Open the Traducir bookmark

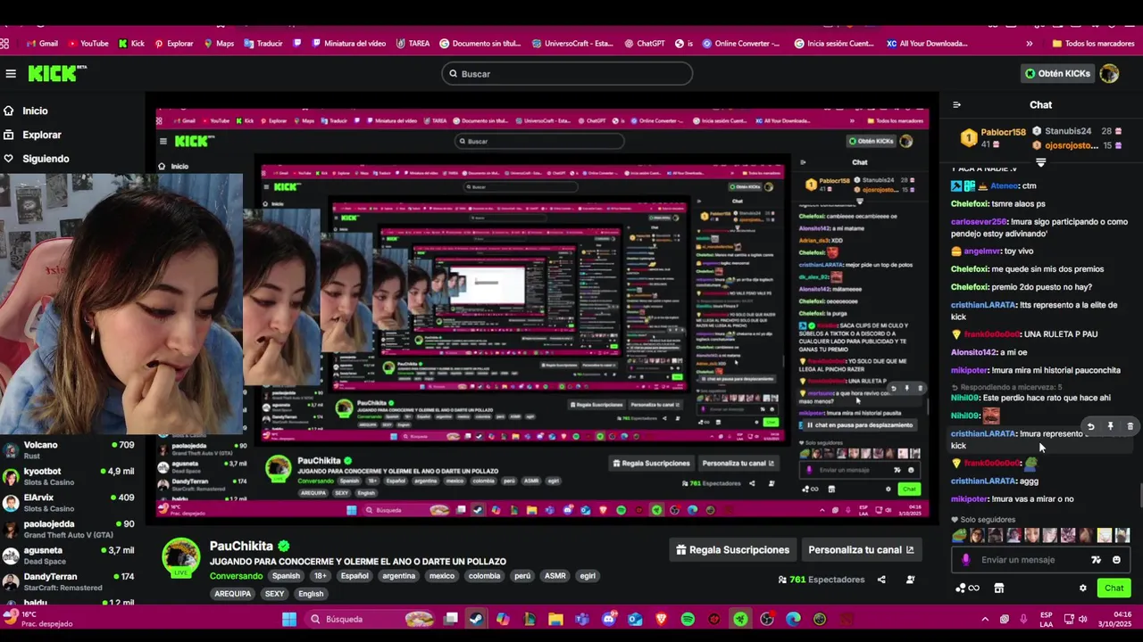tap(263, 43)
